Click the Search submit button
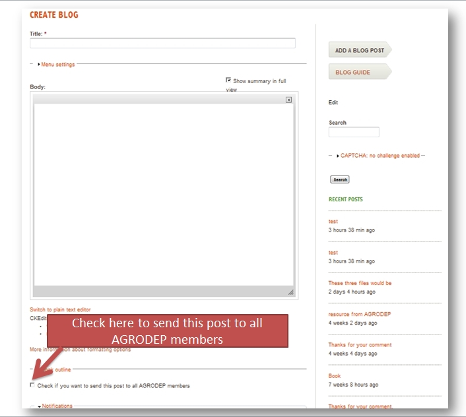466x417 pixels. tap(340, 179)
